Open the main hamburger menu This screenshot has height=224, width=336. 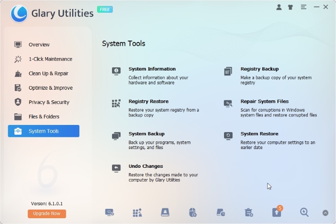(303, 7)
